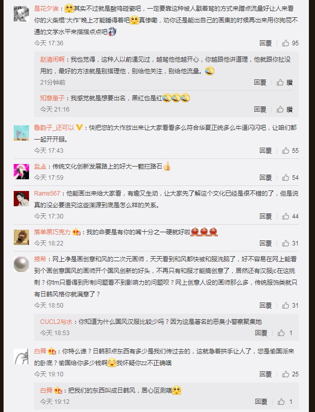Click 盐盅's pink avatar thumbnail
Image resolution: width=315 pixels, height=412 pixels.
21,171
